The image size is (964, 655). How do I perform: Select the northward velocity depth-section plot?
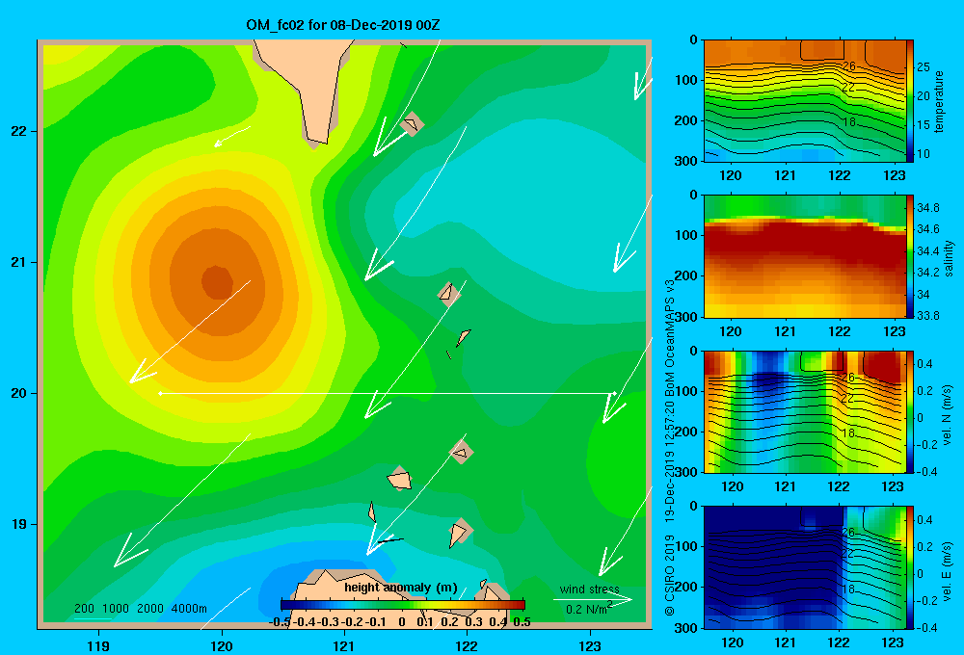click(x=804, y=411)
